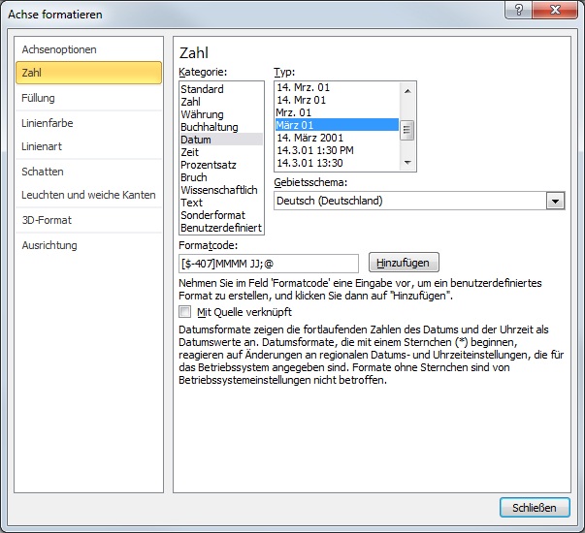
Task: Open the Gebietsschema dropdown
Action: tap(555, 202)
